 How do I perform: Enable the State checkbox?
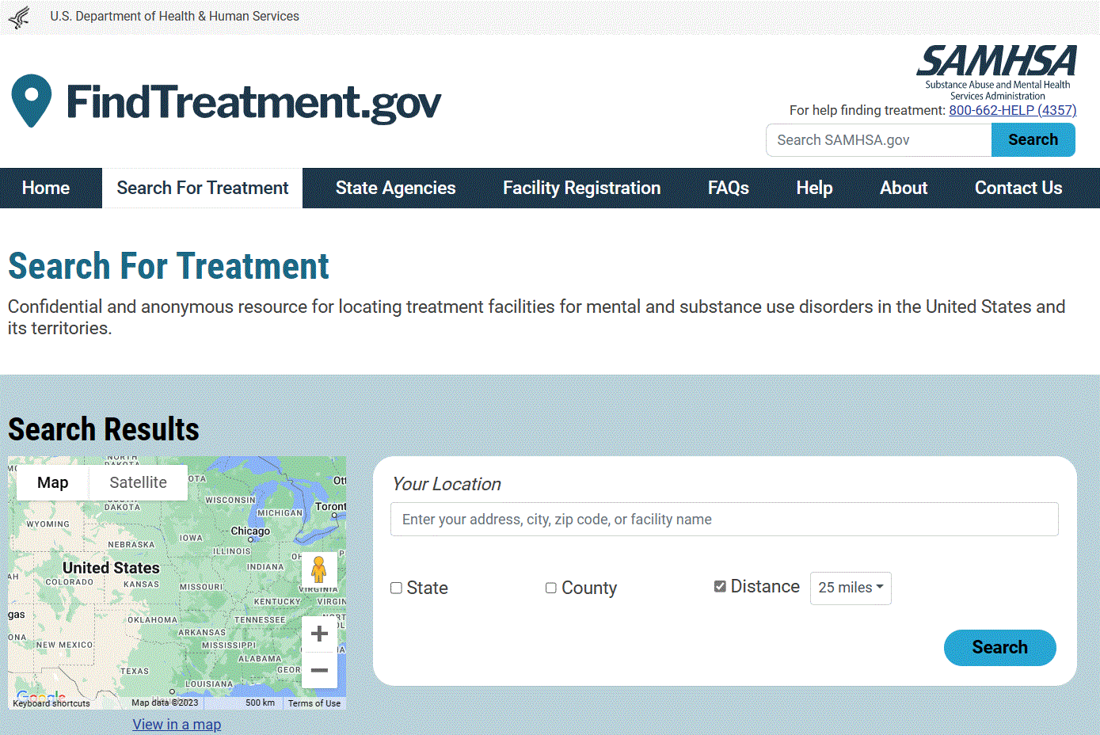click(396, 588)
